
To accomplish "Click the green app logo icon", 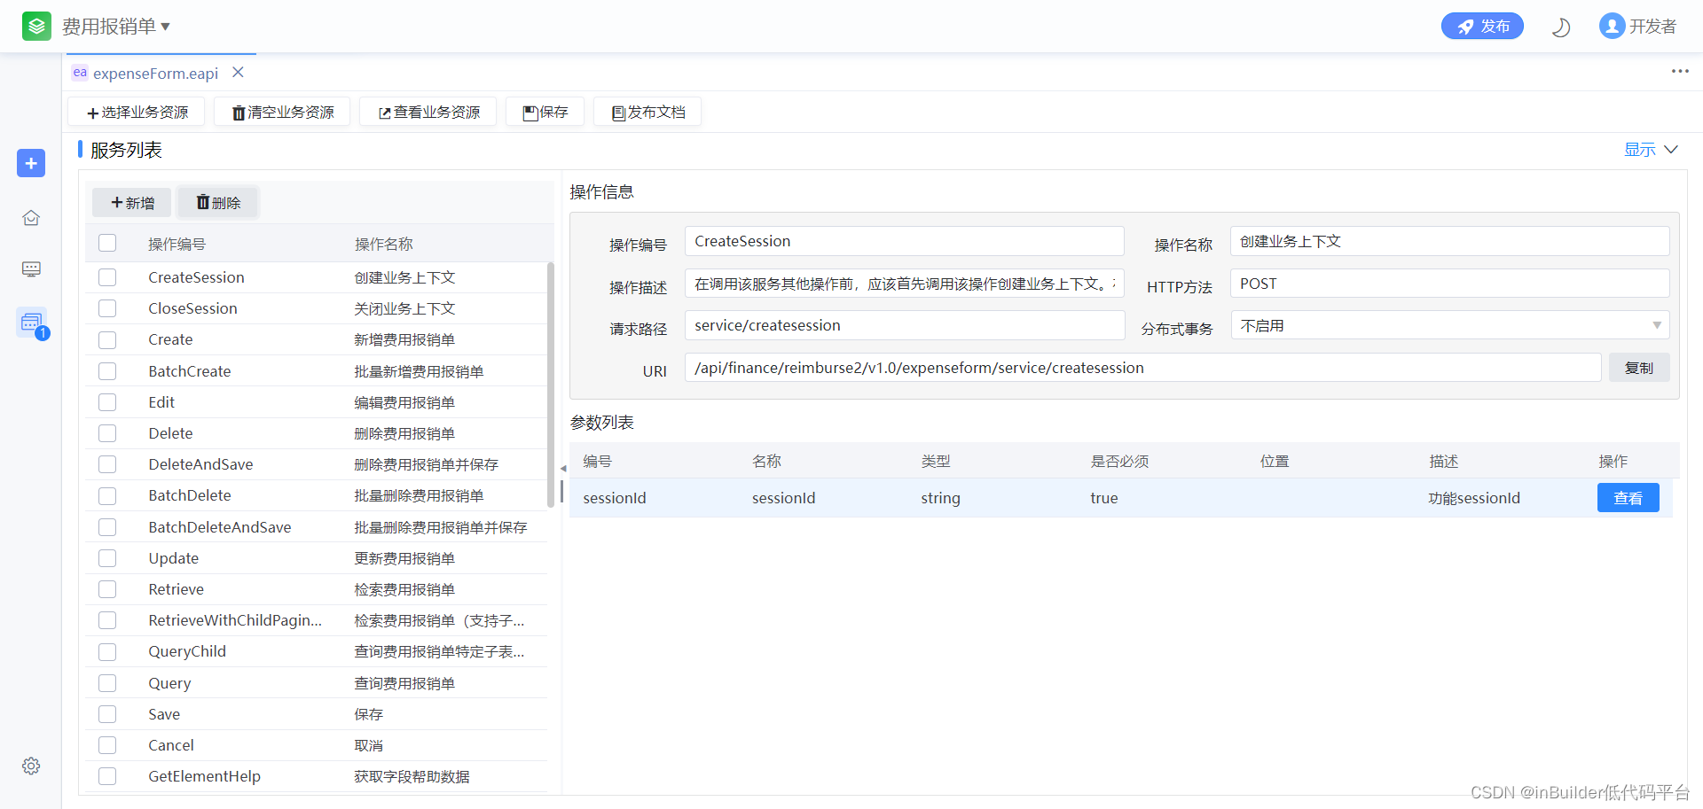I will pos(36,27).
